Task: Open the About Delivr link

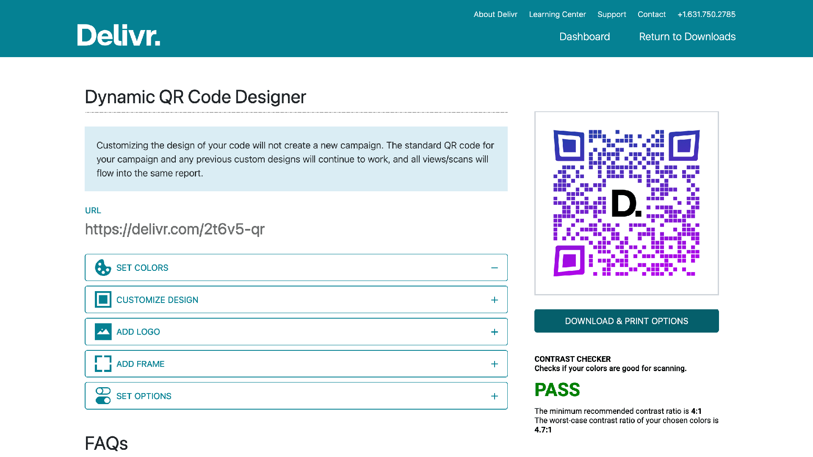Action: 495,14
